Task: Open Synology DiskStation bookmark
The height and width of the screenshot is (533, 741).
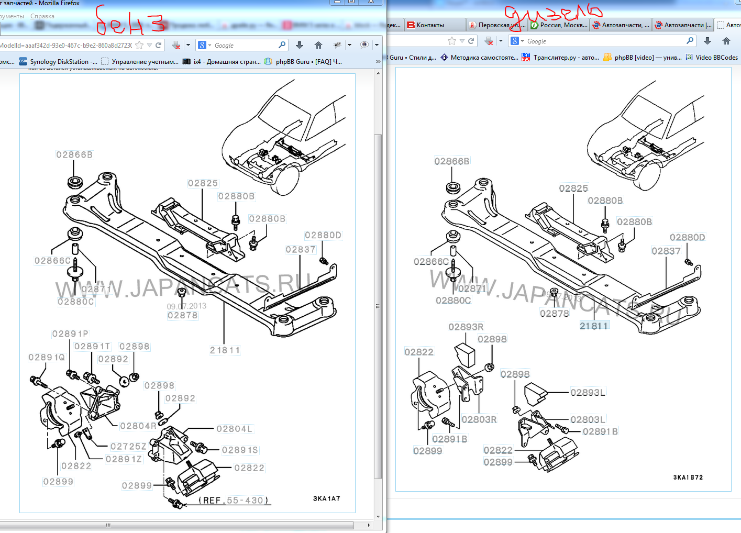Action: (x=59, y=62)
